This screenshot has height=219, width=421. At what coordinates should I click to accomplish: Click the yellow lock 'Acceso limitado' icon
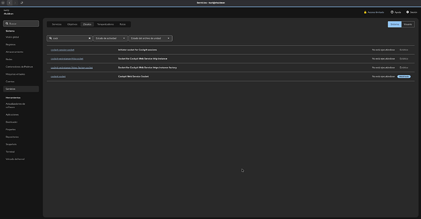[x=365, y=12]
